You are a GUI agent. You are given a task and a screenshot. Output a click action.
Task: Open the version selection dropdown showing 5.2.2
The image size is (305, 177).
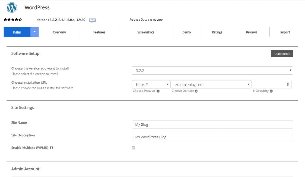tap(212, 70)
